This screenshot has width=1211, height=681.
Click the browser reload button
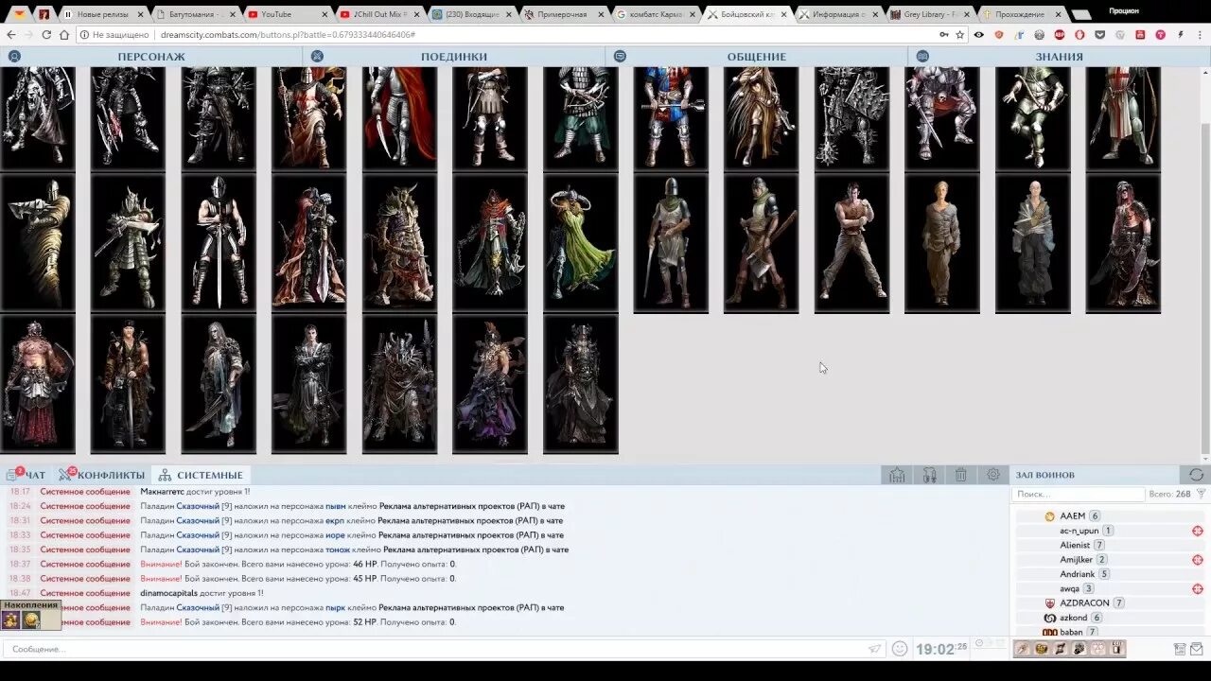[x=46, y=34]
